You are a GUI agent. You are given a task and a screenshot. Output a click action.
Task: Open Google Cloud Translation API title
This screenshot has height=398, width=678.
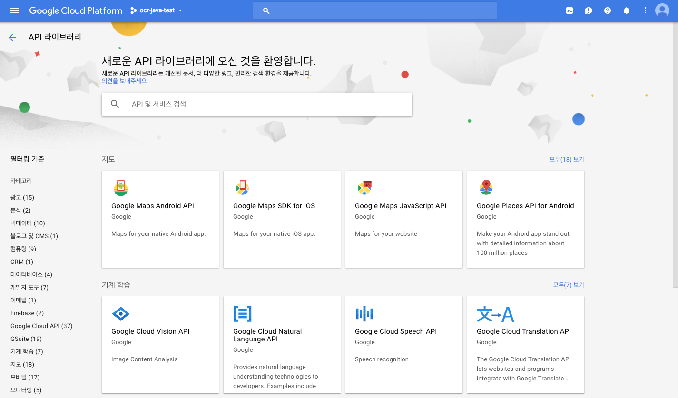point(524,331)
